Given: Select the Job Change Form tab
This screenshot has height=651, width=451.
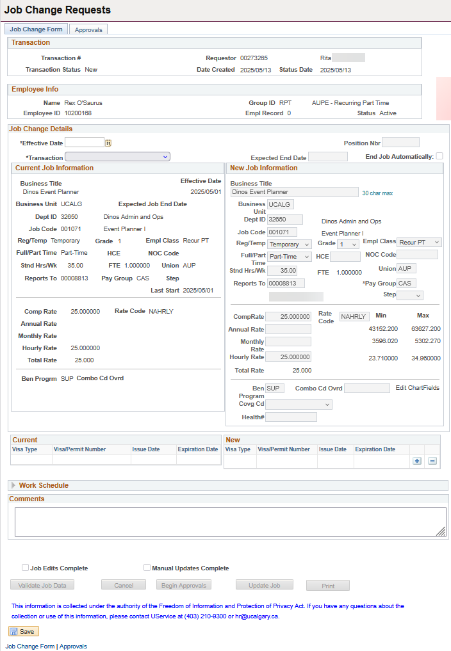Looking at the screenshot, I should point(36,29).
